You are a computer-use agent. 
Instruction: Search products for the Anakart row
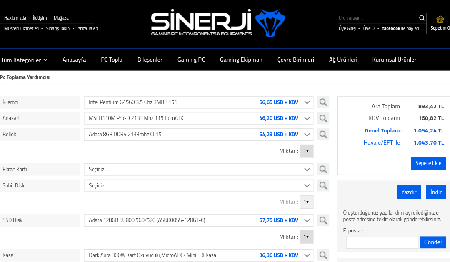tap(323, 118)
